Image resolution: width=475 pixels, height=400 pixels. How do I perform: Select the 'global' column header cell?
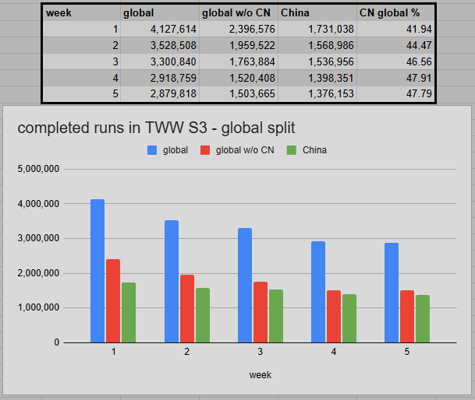(160, 12)
